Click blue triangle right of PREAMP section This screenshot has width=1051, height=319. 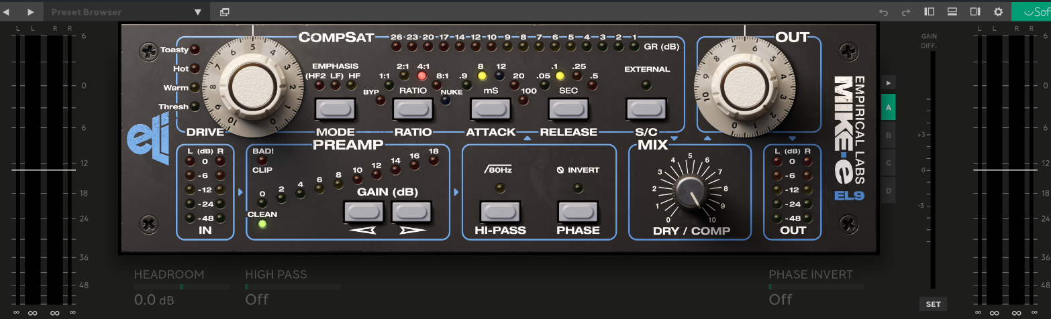point(456,192)
